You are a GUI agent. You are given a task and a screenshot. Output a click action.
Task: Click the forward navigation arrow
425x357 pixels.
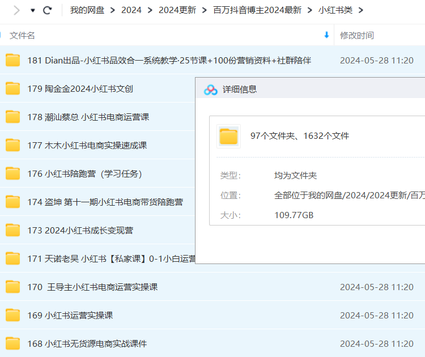(x=16, y=10)
